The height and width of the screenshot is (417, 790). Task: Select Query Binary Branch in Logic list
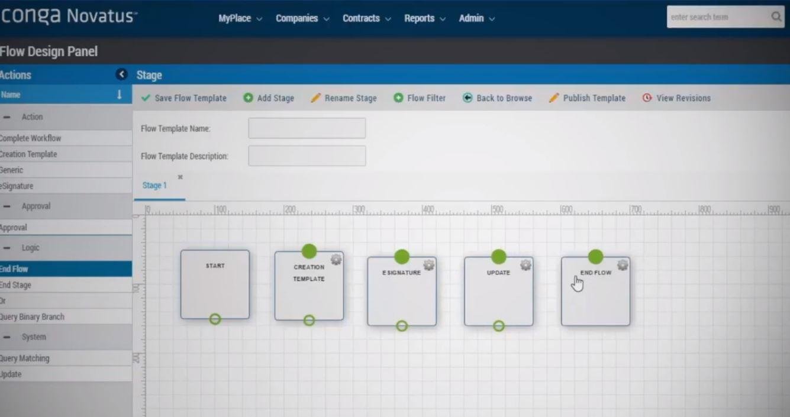pyautogui.click(x=33, y=316)
